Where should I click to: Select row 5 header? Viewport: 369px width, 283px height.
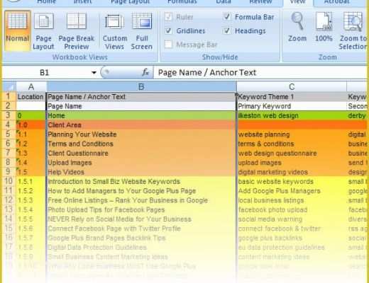[9, 134]
